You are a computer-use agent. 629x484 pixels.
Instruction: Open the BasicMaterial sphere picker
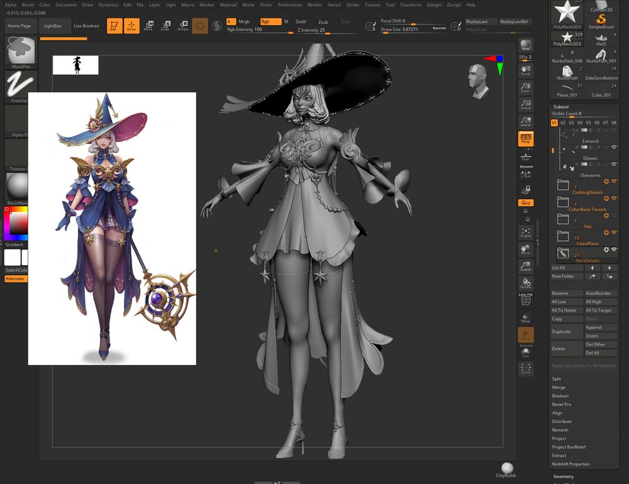[17, 189]
